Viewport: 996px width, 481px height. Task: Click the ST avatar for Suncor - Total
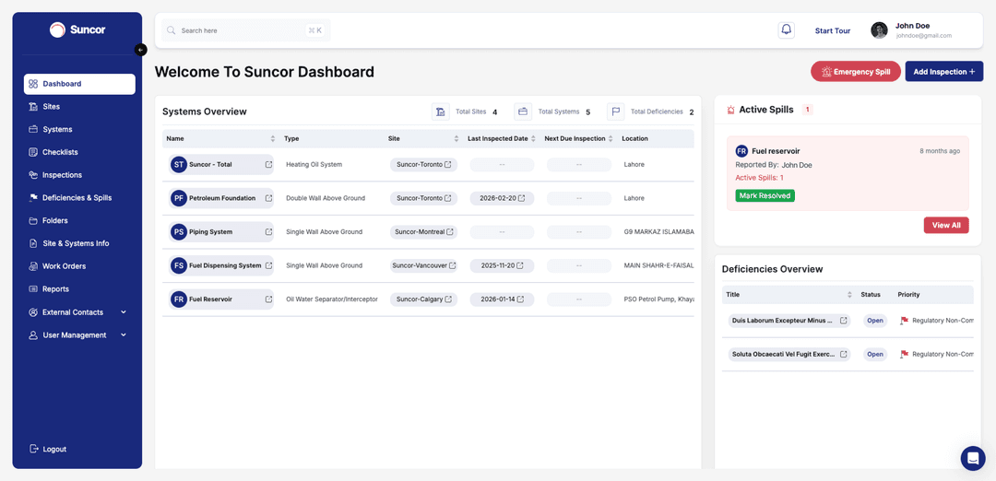[x=179, y=164]
